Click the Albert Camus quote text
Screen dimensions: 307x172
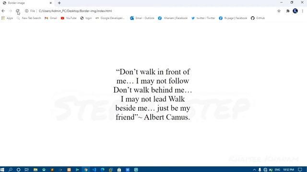click(x=153, y=95)
